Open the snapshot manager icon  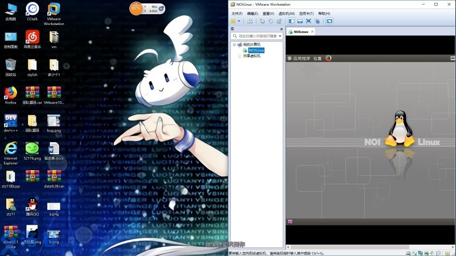pyautogui.click(x=279, y=21)
